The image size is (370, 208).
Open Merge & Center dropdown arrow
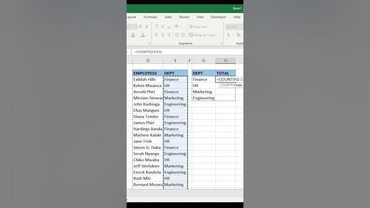pyautogui.click(x=219, y=35)
